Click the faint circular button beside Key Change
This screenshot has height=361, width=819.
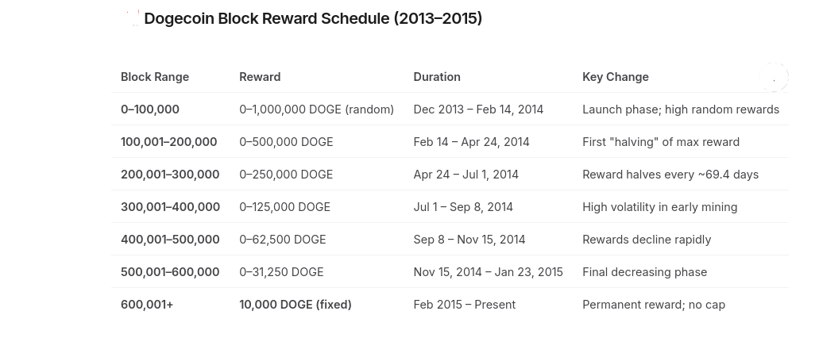point(774,77)
